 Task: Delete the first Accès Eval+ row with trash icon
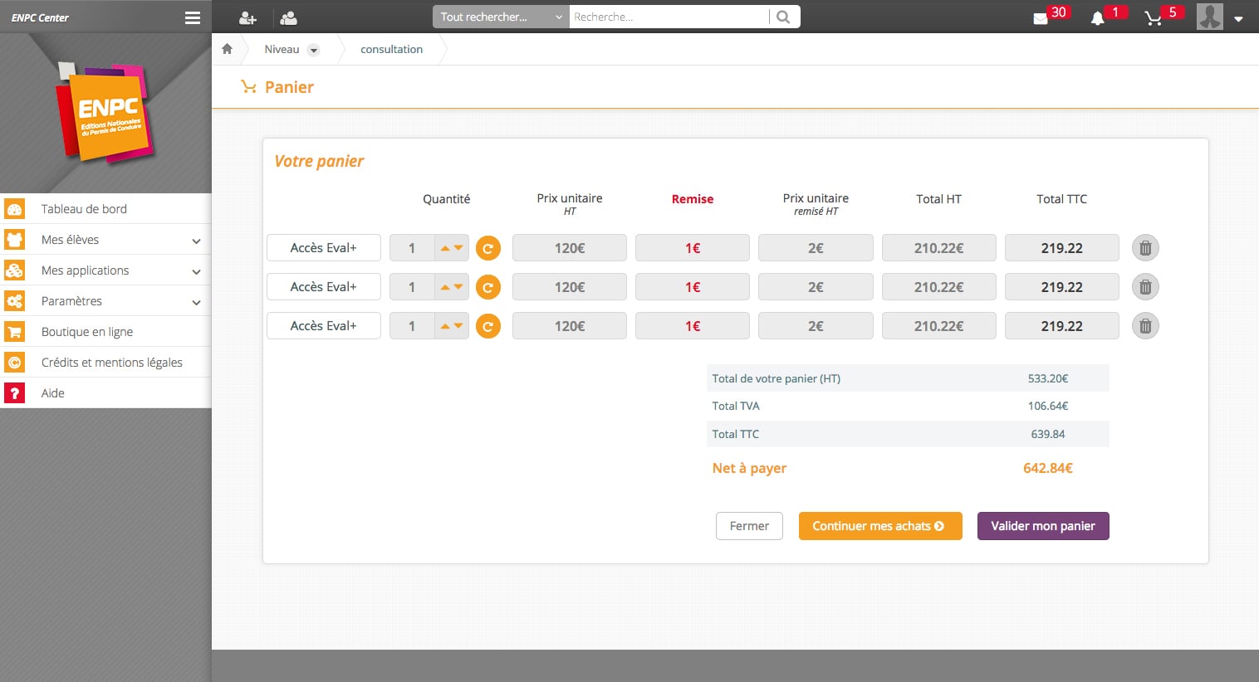[x=1145, y=248]
